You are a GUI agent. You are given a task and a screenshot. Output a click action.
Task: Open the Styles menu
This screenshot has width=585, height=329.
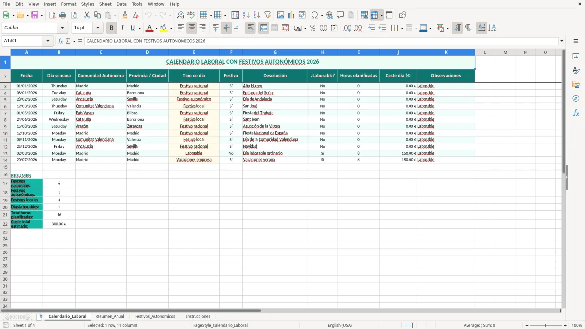click(88, 4)
